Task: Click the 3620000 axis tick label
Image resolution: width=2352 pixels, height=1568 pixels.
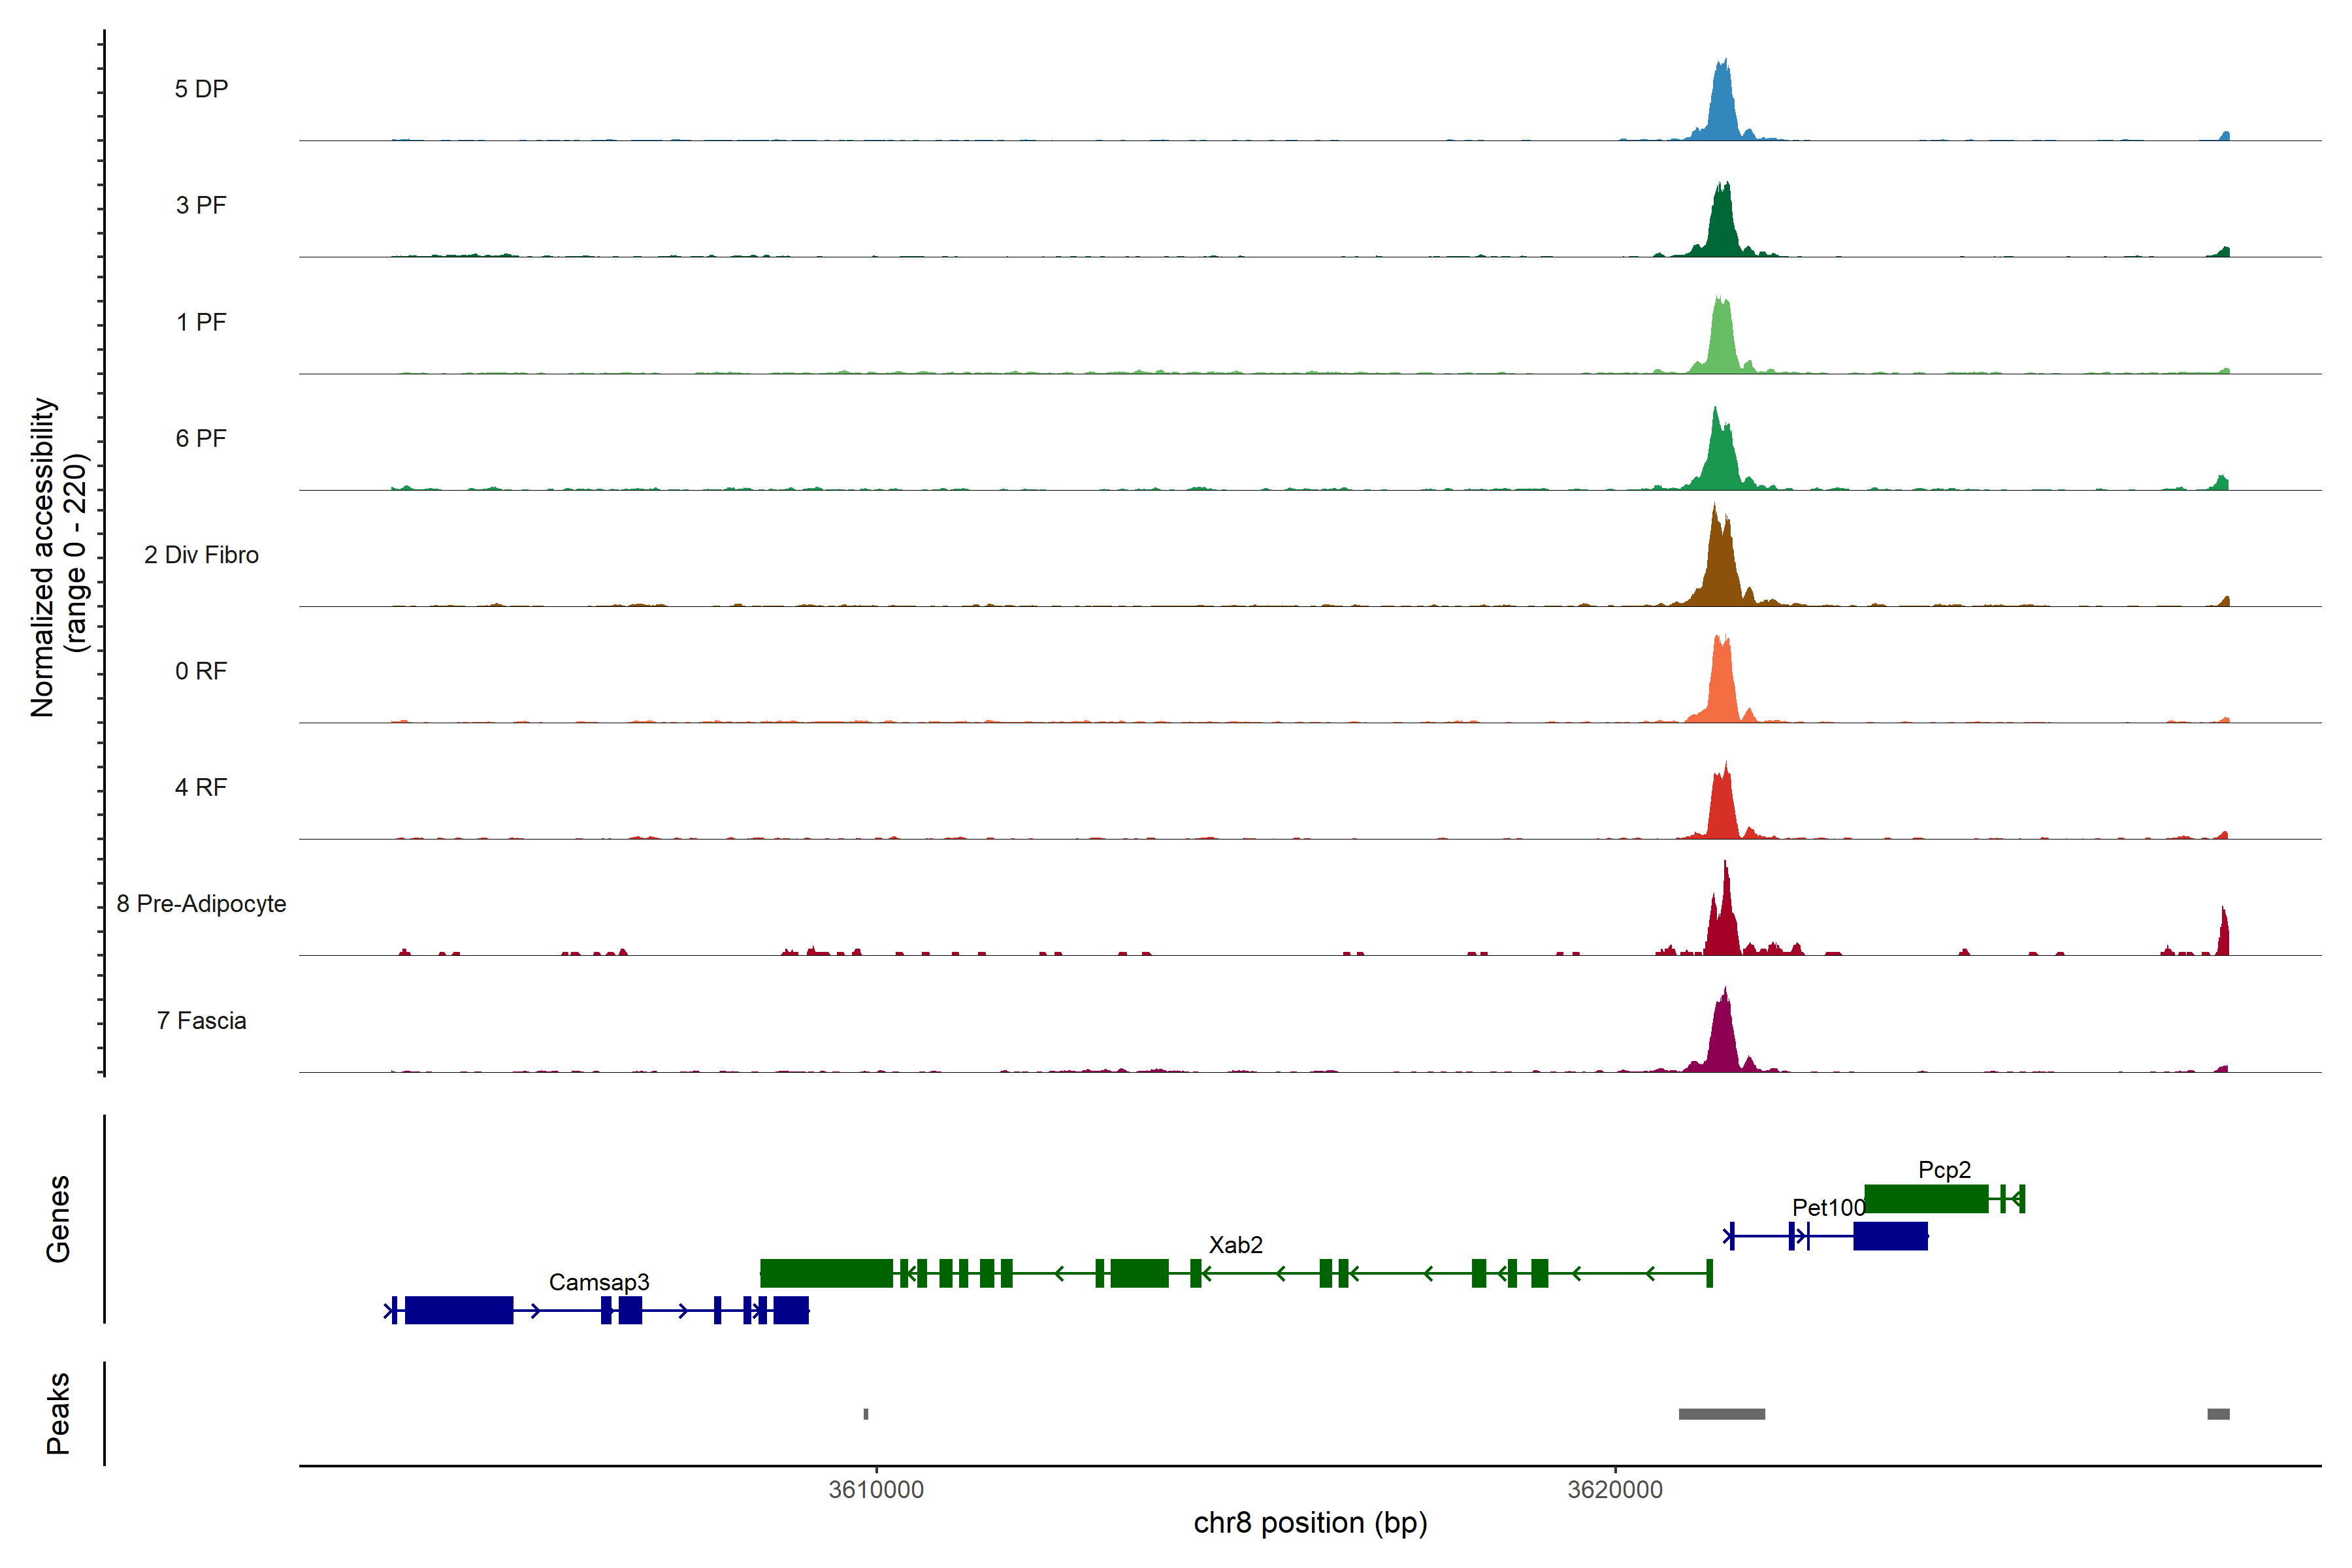Action: [1615, 1490]
